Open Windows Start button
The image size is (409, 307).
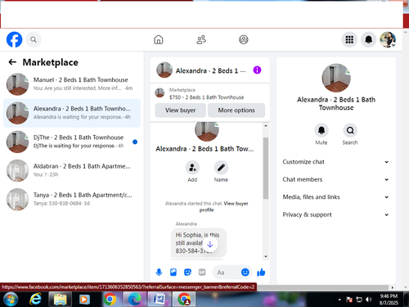(11, 300)
